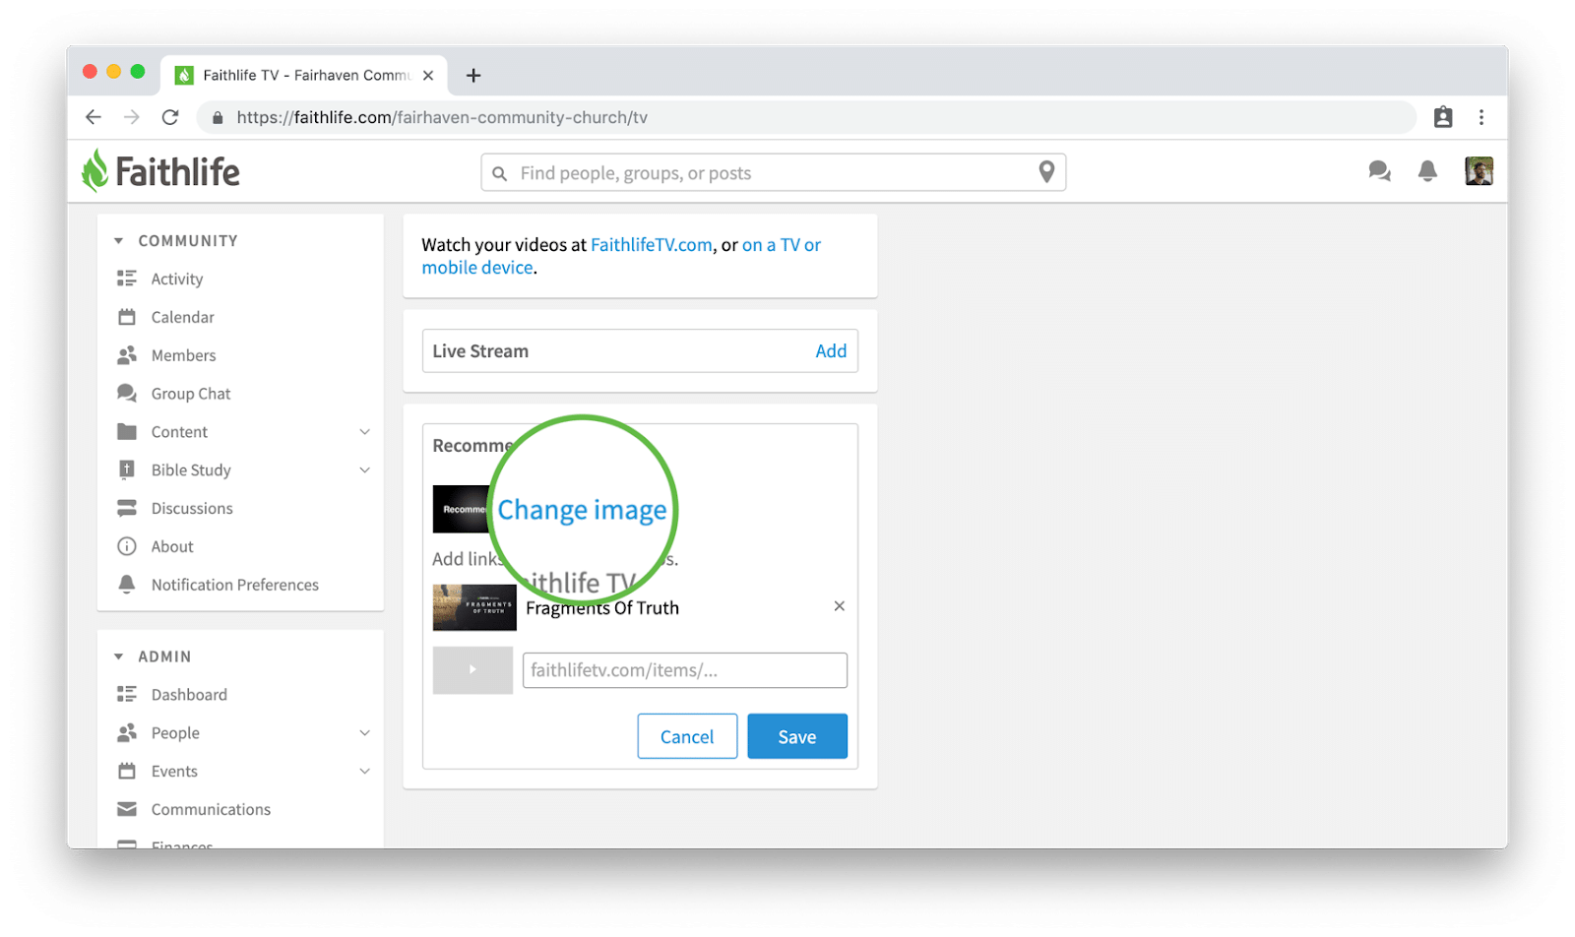Click the Communications envelope icon
This screenshot has height=937, width=1575.
click(127, 809)
